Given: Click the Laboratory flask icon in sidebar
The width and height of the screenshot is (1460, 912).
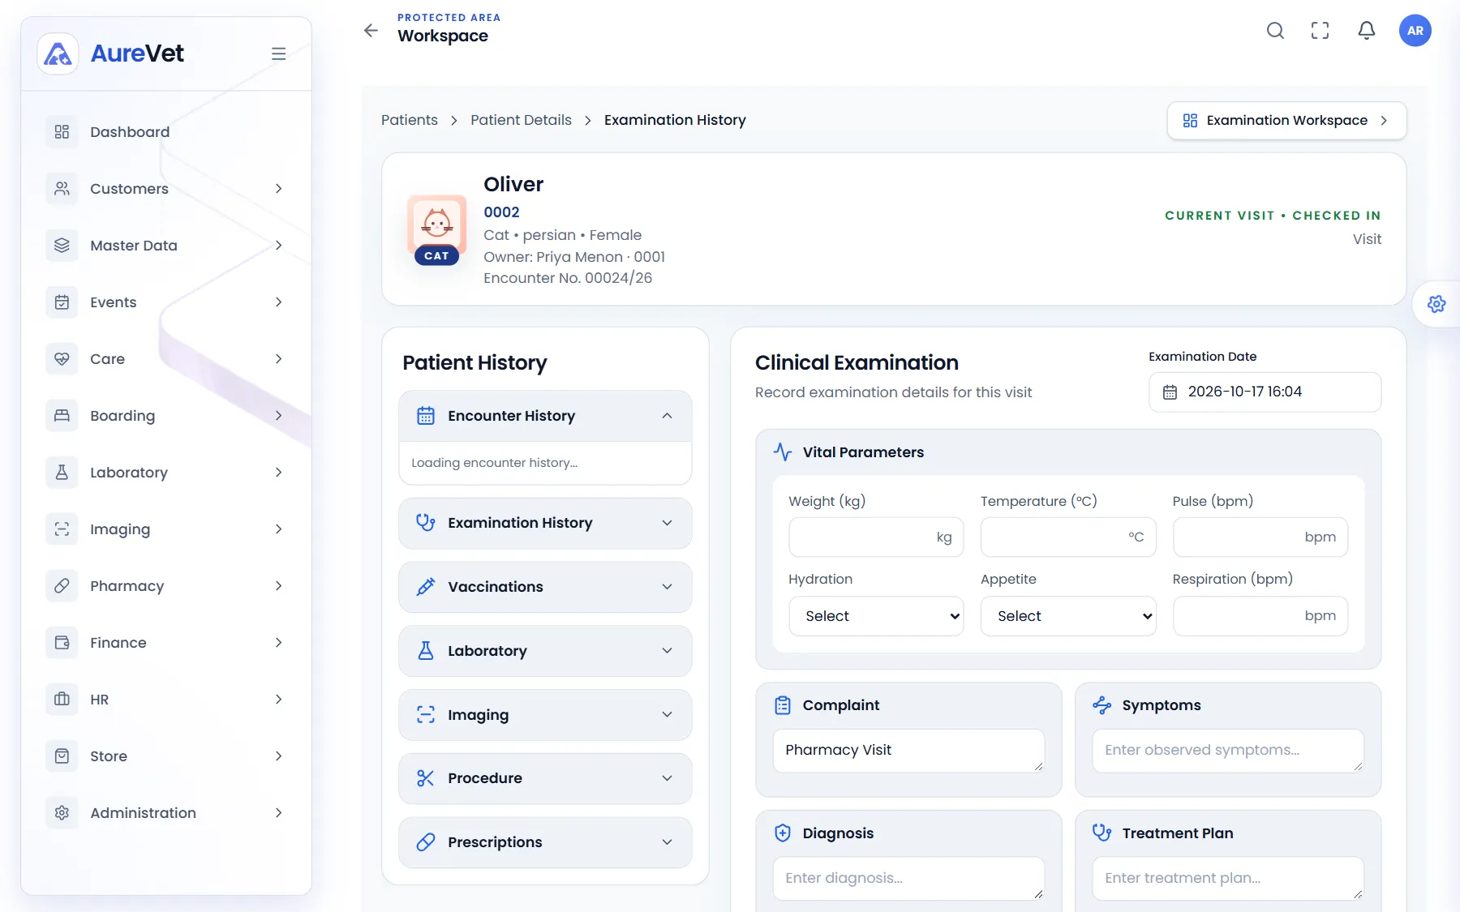Looking at the screenshot, I should coord(62,473).
